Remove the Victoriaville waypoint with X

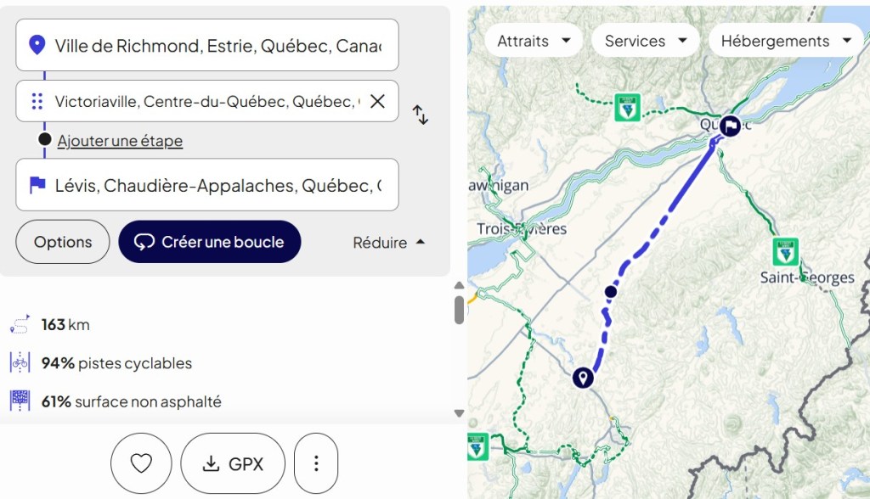pyautogui.click(x=377, y=101)
